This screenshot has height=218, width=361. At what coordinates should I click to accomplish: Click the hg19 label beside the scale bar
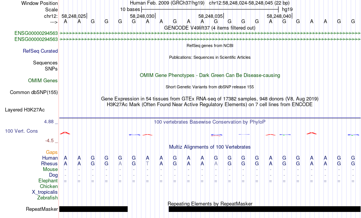(x=287, y=9)
